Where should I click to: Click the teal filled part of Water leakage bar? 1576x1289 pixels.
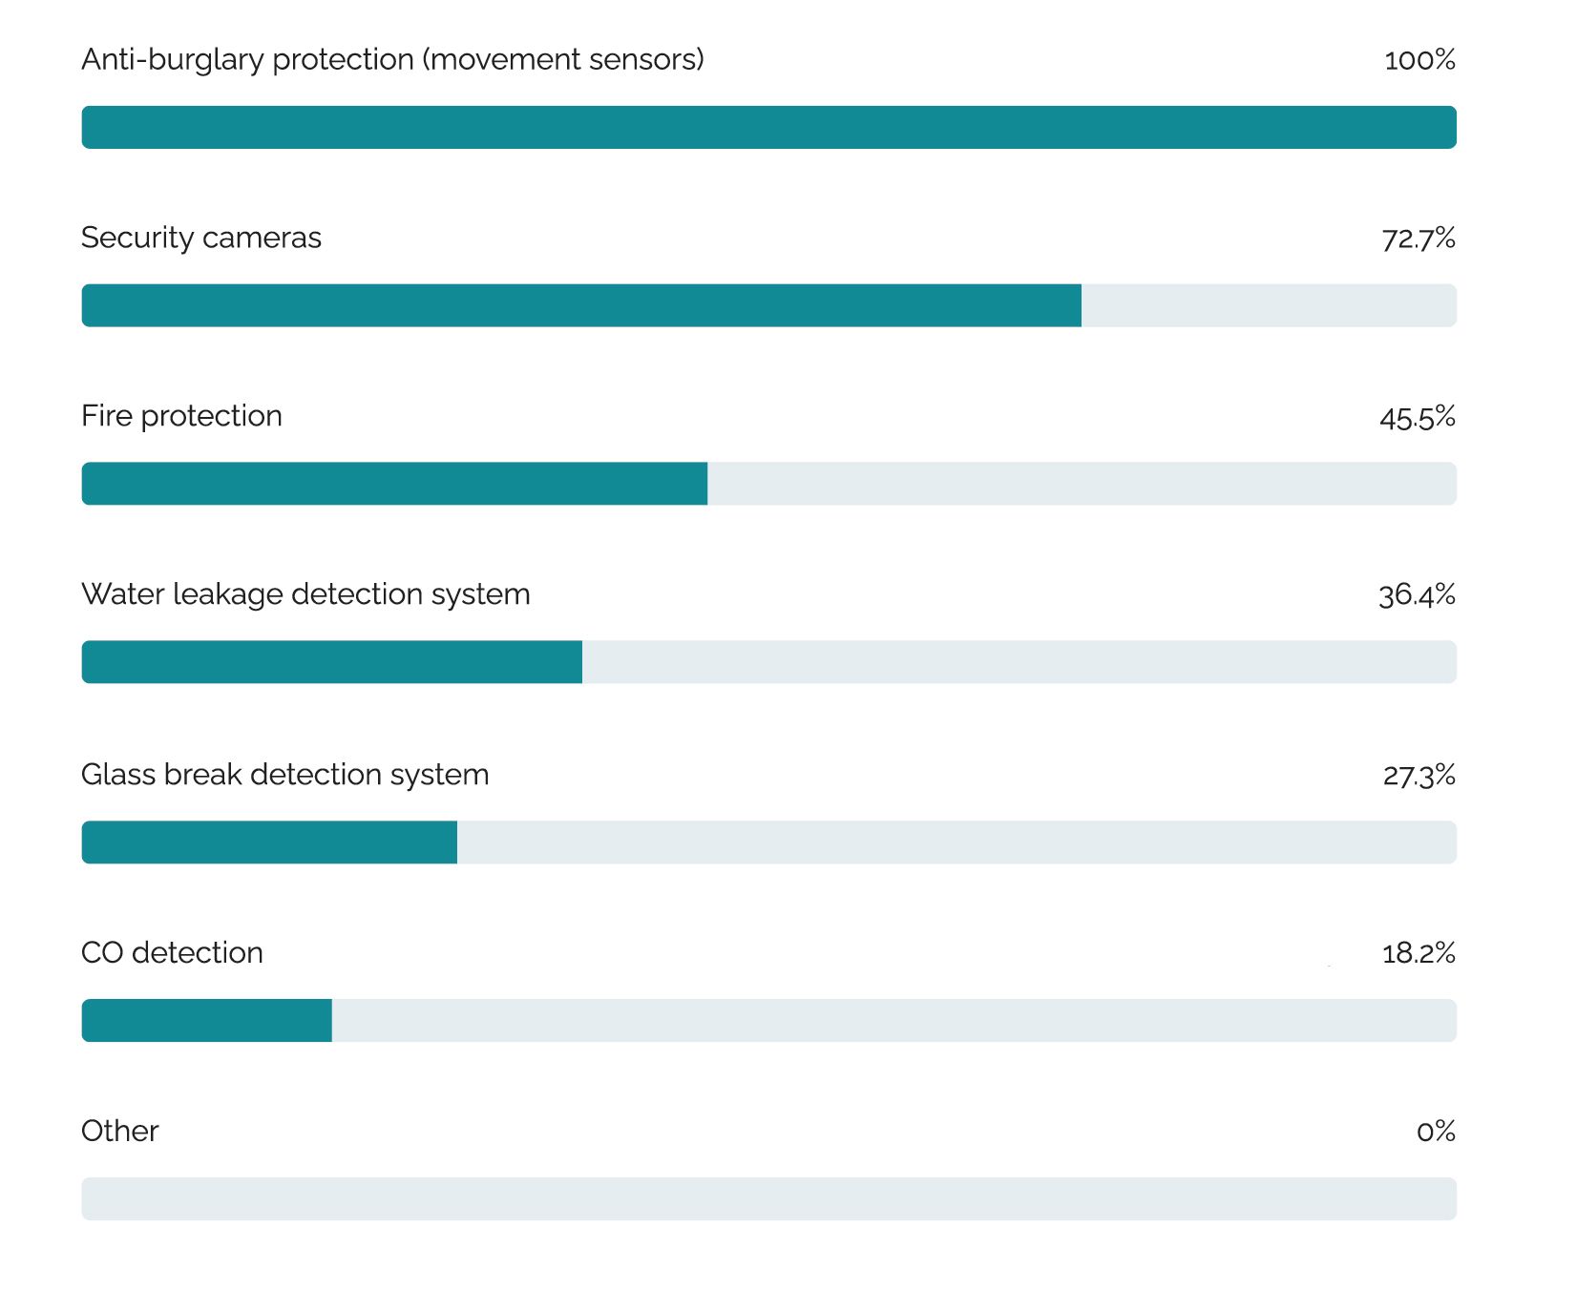tap(331, 662)
